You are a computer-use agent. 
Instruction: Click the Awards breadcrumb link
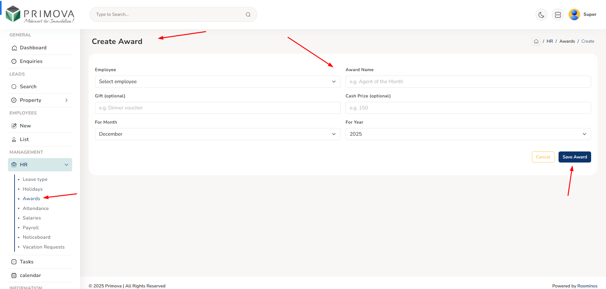point(567,41)
